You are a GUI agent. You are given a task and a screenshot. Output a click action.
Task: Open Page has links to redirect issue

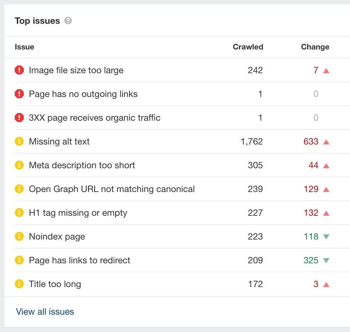pyautogui.click(x=79, y=260)
